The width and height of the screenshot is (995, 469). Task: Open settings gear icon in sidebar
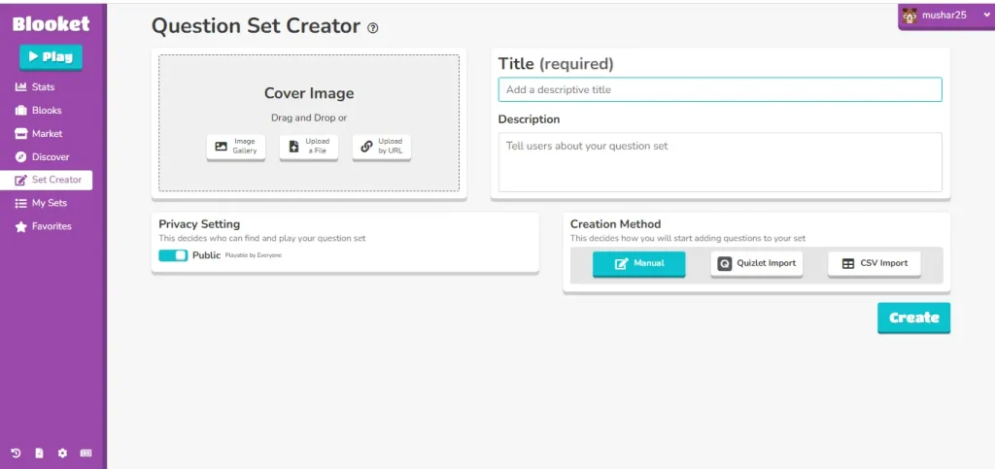[62, 453]
